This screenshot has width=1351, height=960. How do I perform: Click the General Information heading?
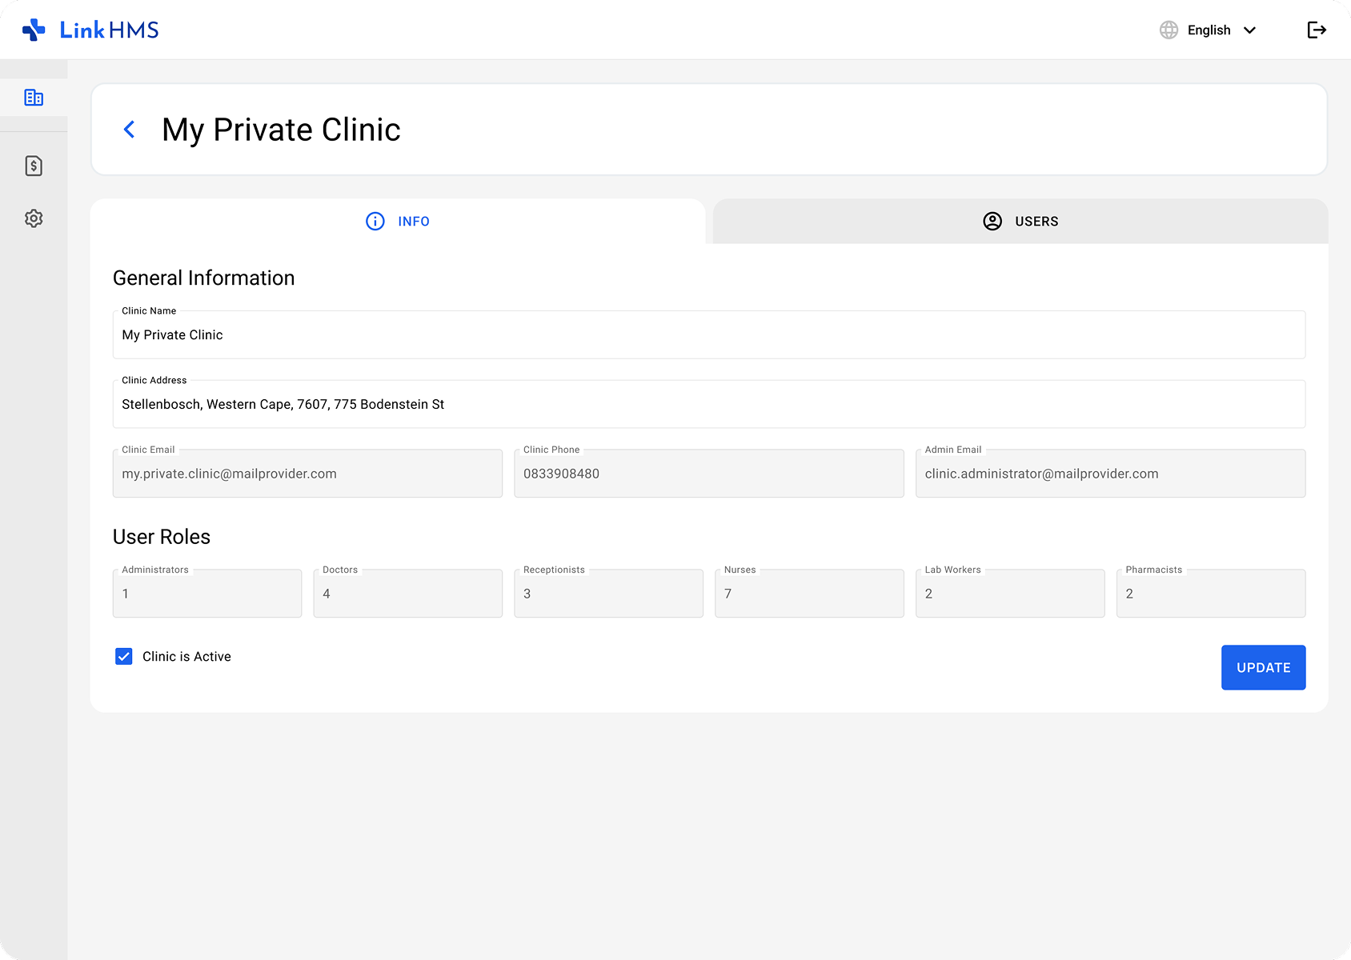pos(204,278)
